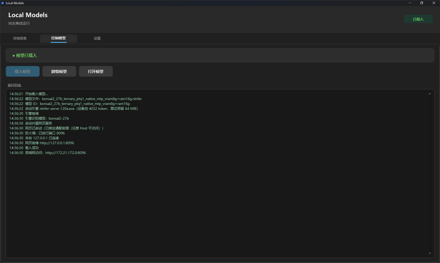The image size is (440, 263).
Task: Click the 载入成功 log entry
Action: click(24, 148)
